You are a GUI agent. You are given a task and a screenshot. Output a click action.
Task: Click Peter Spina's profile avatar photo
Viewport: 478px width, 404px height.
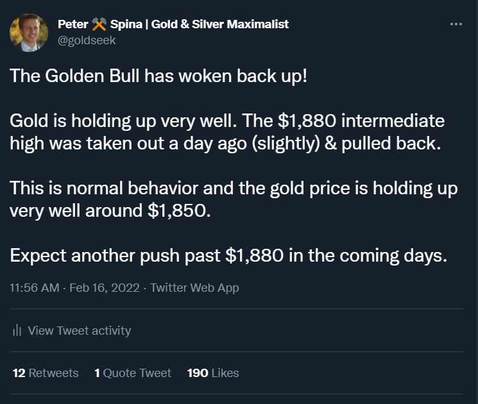29,33
